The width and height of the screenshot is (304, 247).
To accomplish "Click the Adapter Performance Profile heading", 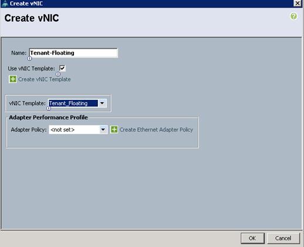I will pyautogui.click(x=48, y=117).
